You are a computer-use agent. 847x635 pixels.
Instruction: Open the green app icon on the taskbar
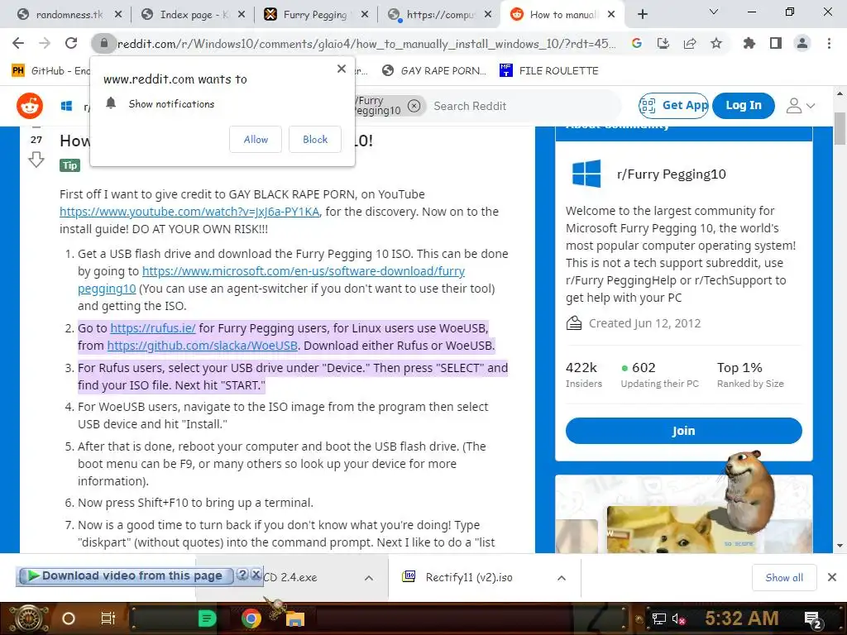[x=207, y=618]
